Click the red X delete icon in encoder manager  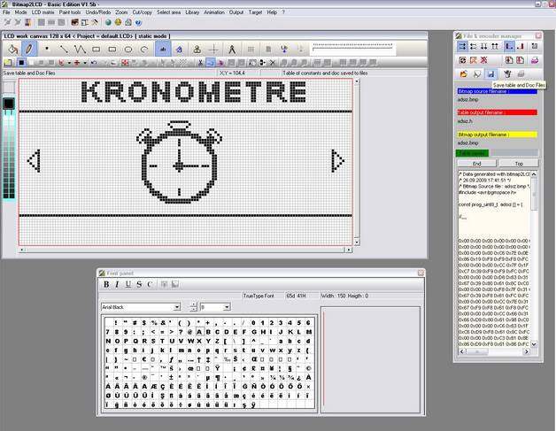click(484, 60)
